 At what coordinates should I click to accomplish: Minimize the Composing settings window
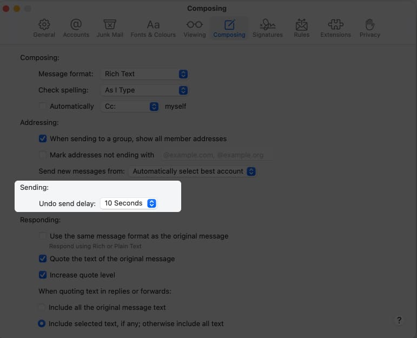[x=17, y=9]
